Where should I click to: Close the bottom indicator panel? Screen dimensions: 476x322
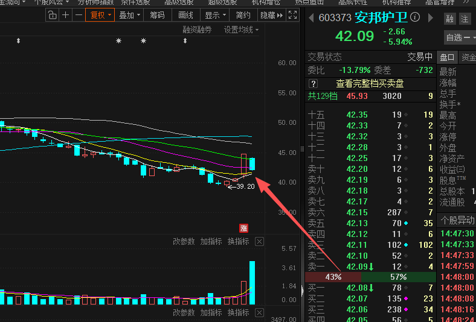point(259,312)
